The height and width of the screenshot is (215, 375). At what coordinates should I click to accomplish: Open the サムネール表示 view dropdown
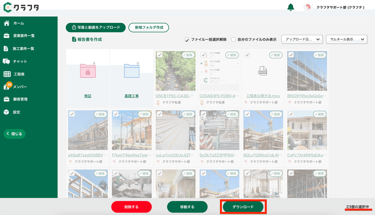coord(346,40)
